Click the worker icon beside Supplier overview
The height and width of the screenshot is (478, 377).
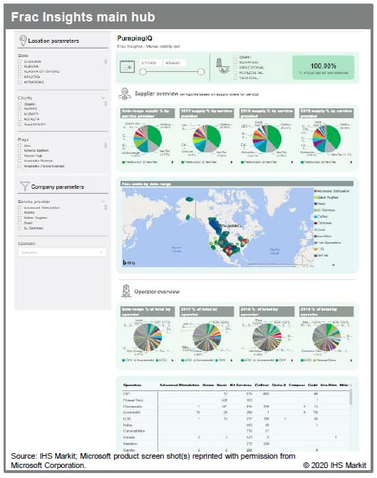[x=125, y=94]
